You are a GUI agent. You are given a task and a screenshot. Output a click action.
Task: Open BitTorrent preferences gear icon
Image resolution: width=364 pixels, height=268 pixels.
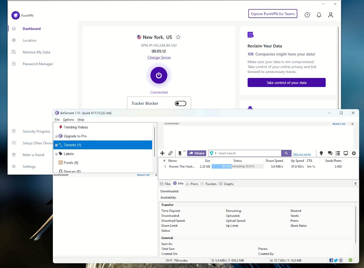(354, 153)
